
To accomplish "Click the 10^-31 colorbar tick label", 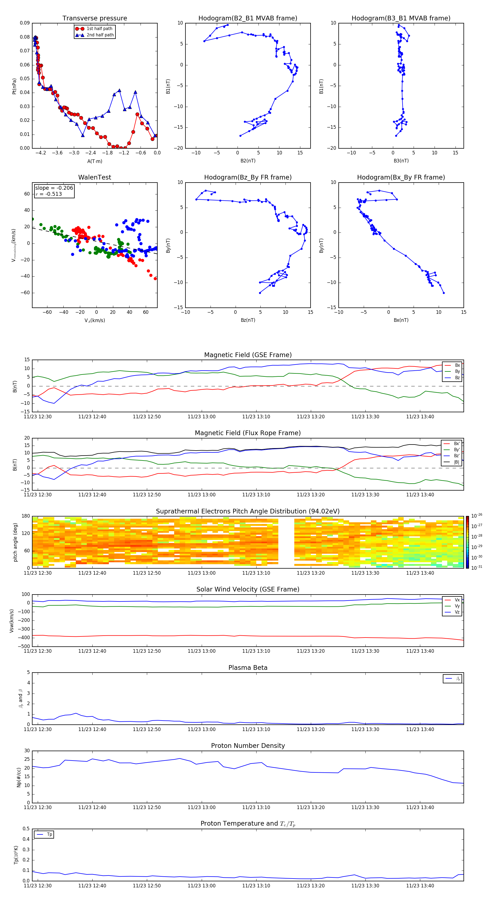I will 477,568.
